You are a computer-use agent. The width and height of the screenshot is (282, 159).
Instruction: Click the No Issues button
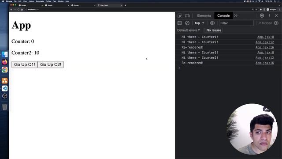pos(214,30)
